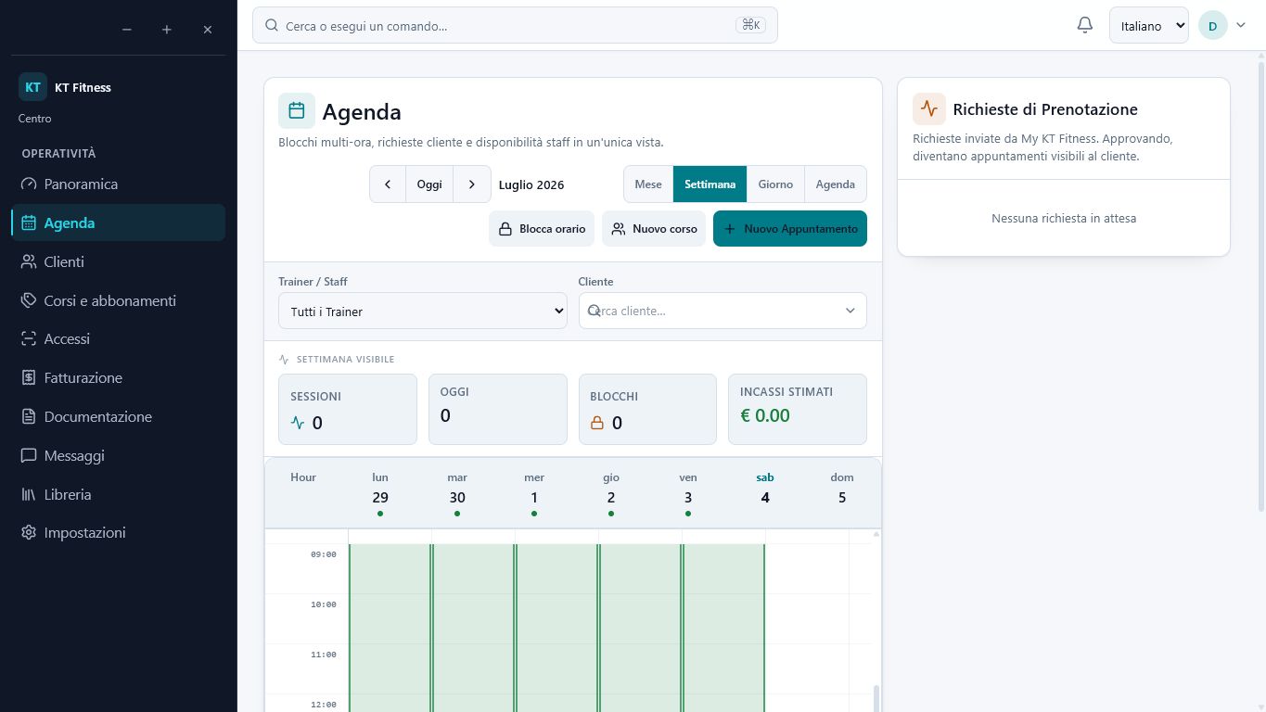
Task: Click the Settimana visibile pulse icon
Action: [x=284, y=360]
